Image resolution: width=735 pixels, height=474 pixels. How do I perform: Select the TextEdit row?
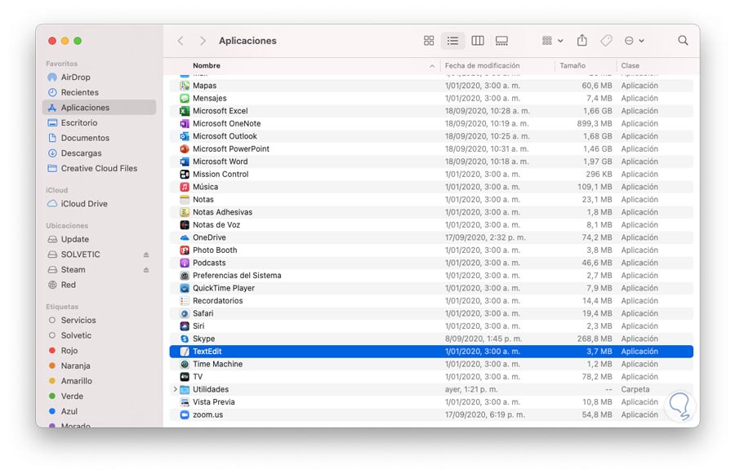click(431, 352)
